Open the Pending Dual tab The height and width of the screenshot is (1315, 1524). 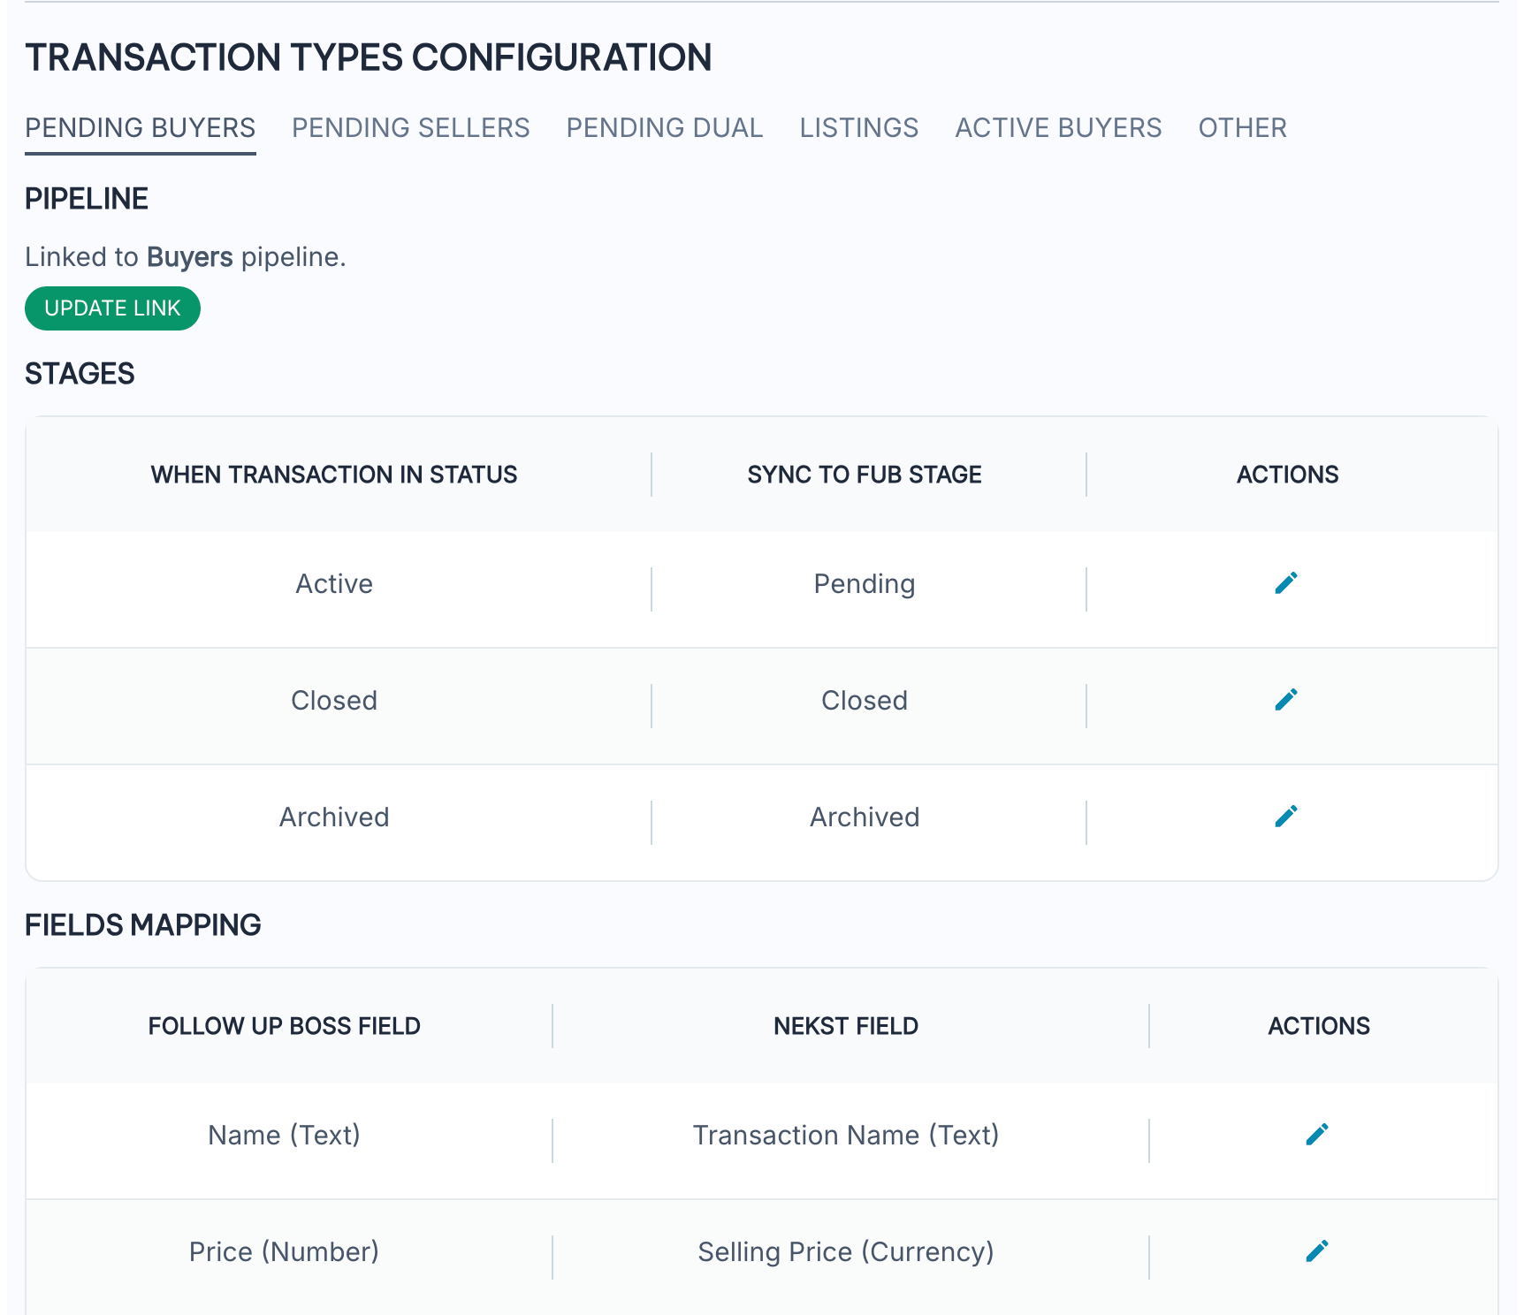click(664, 128)
